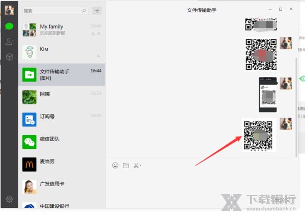Click the 微信团队 WeChat logo avatar
Screen dimensions: 305x215
[29, 142]
